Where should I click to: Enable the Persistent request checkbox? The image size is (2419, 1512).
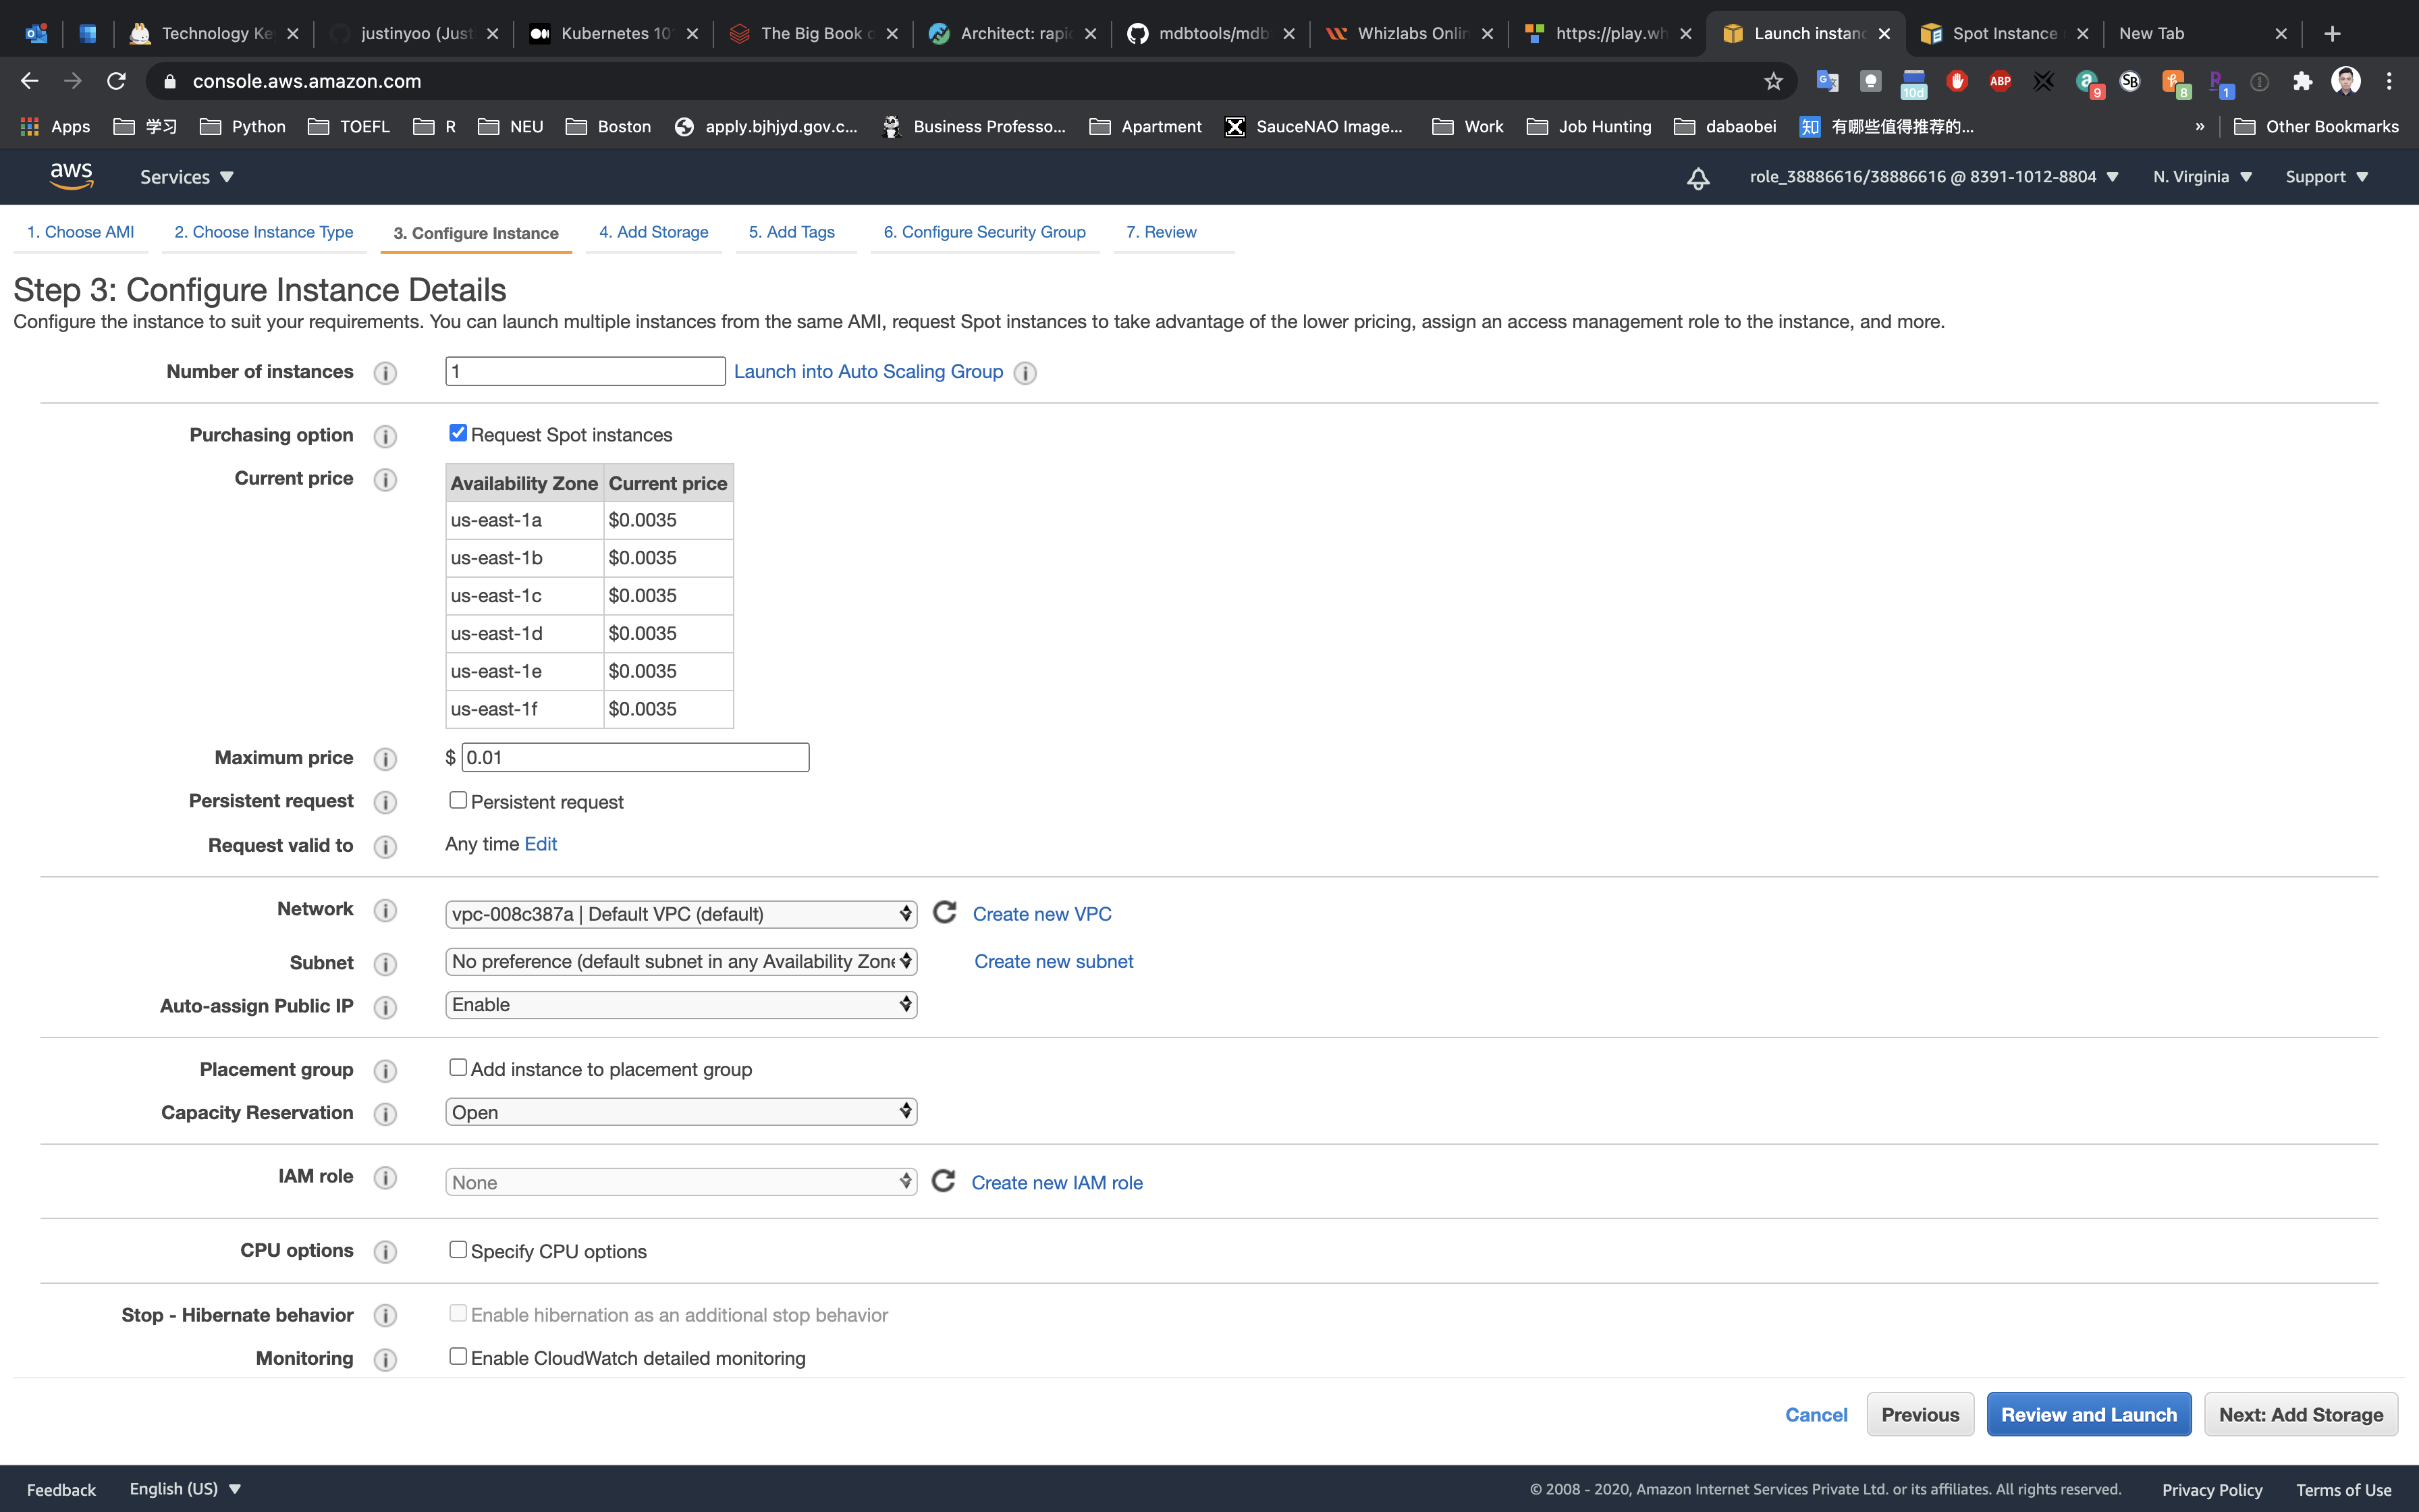point(458,800)
